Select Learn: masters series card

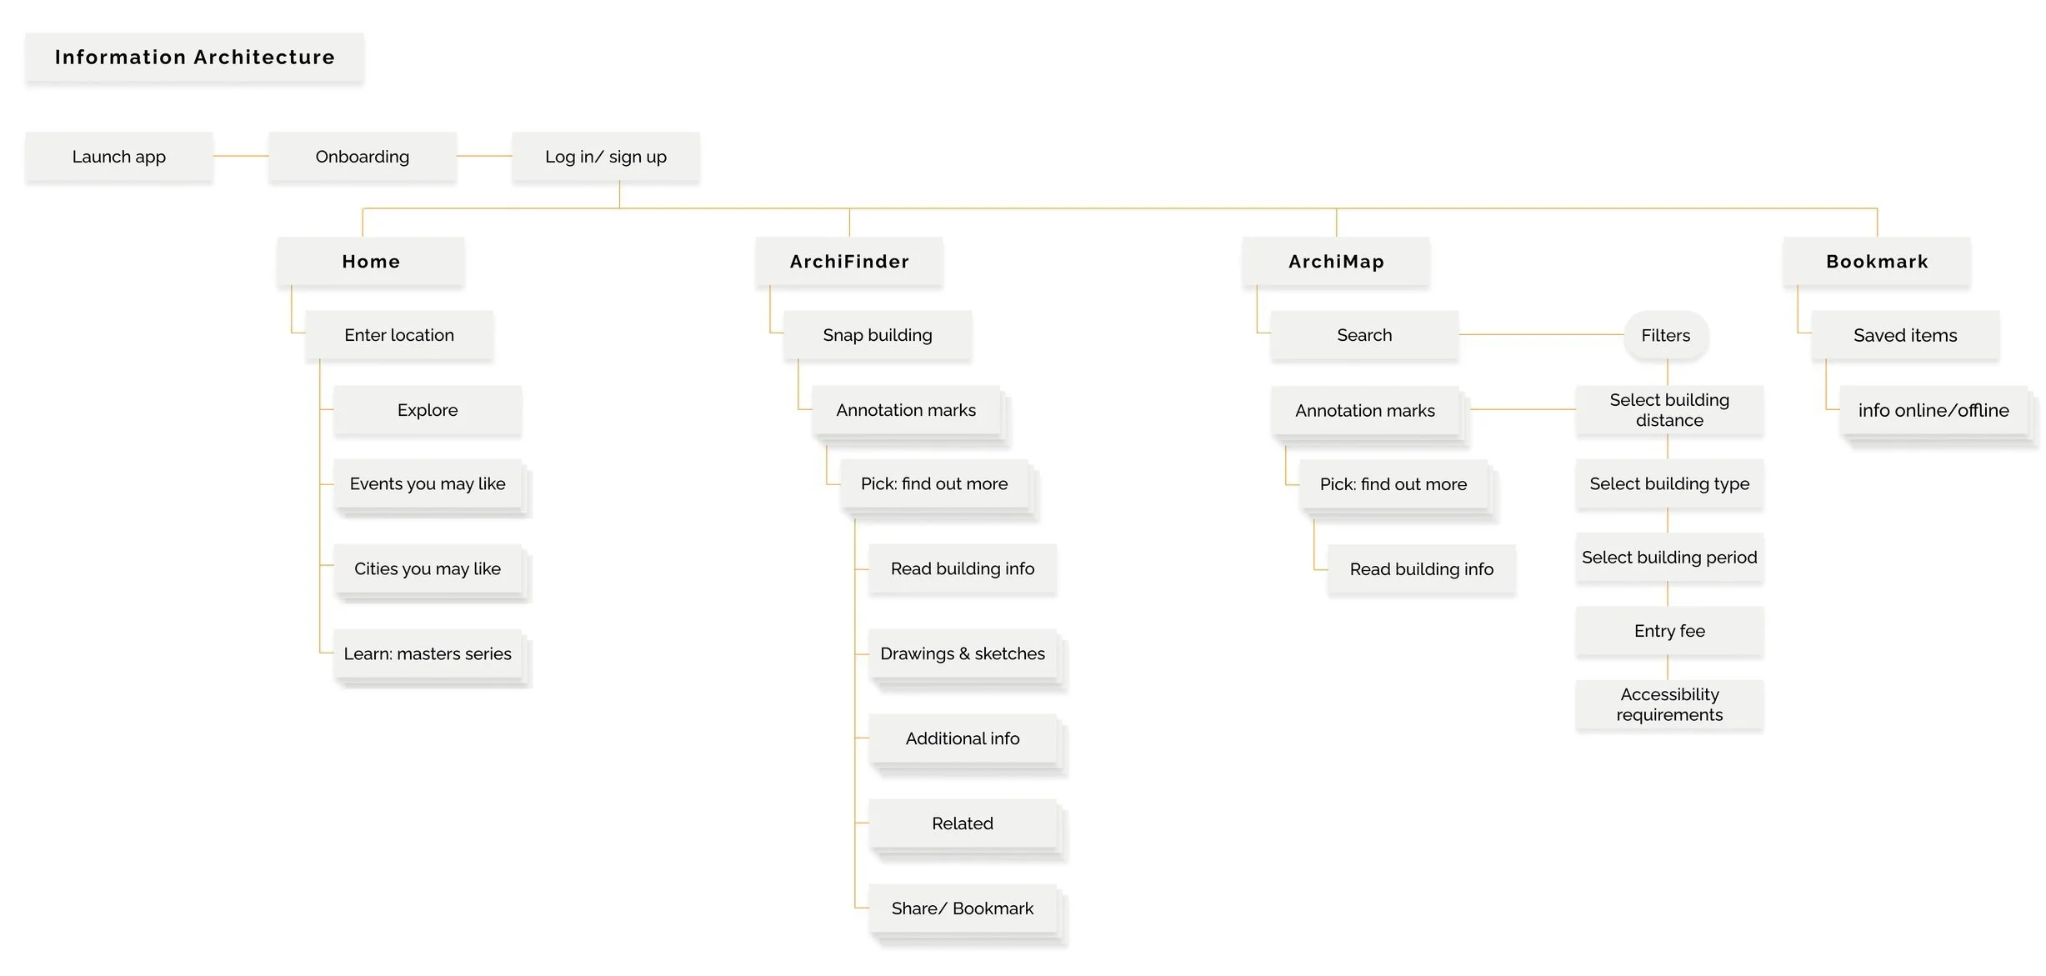pyautogui.click(x=428, y=654)
